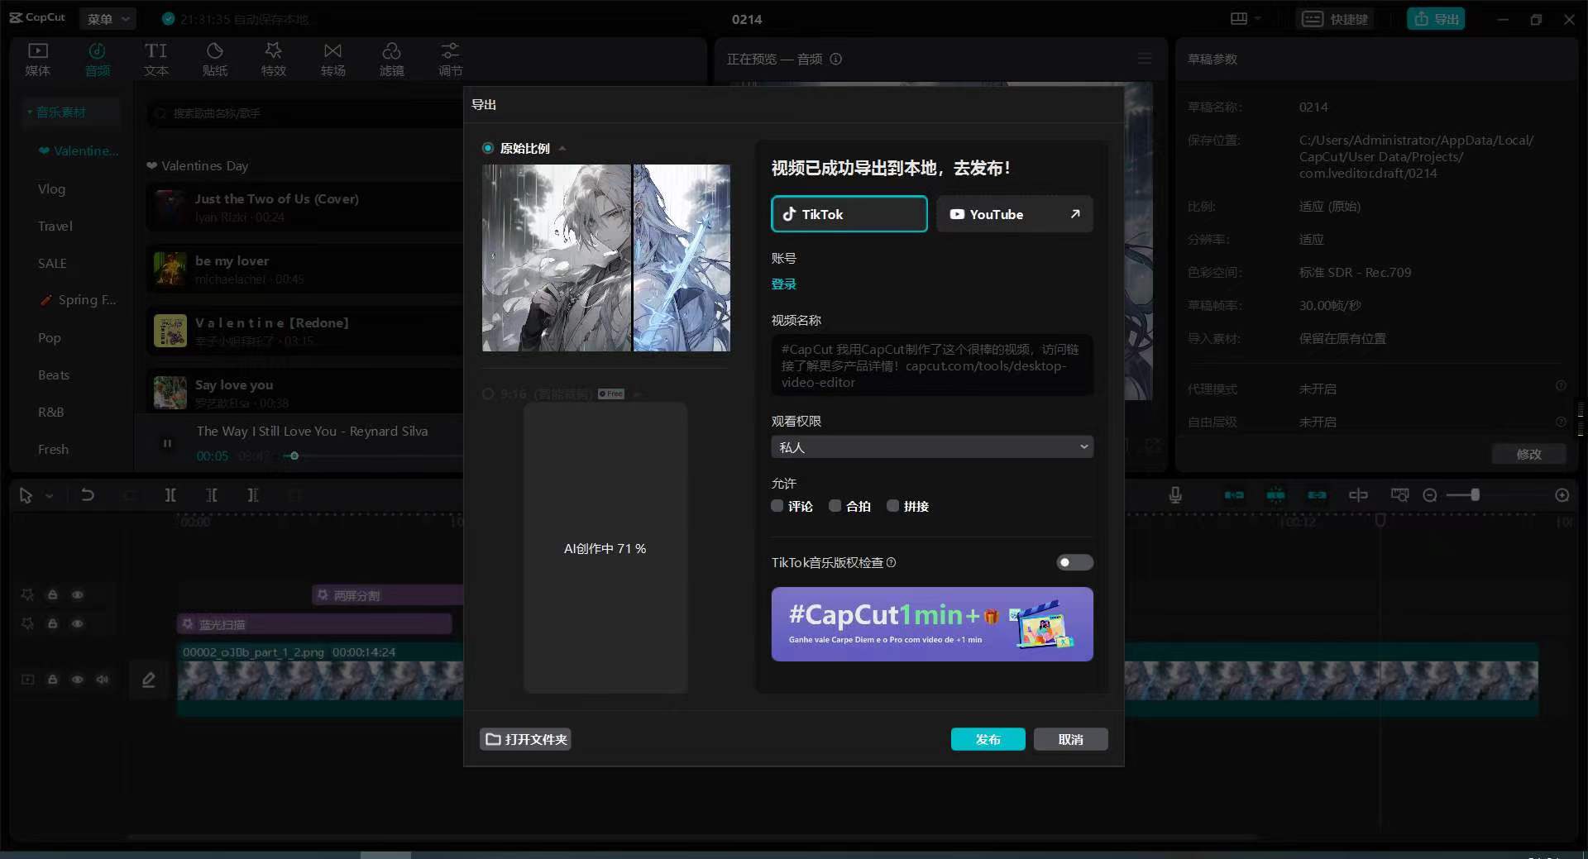Click the 正在预览 info icon
The width and height of the screenshot is (1588, 859).
click(835, 59)
